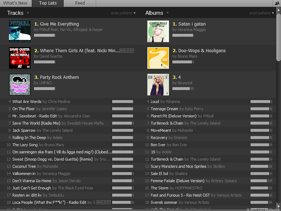Click the LMFAO Party Rock Anthem cover
The width and height of the screenshot is (281, 211).
click(x=20, y=85)
